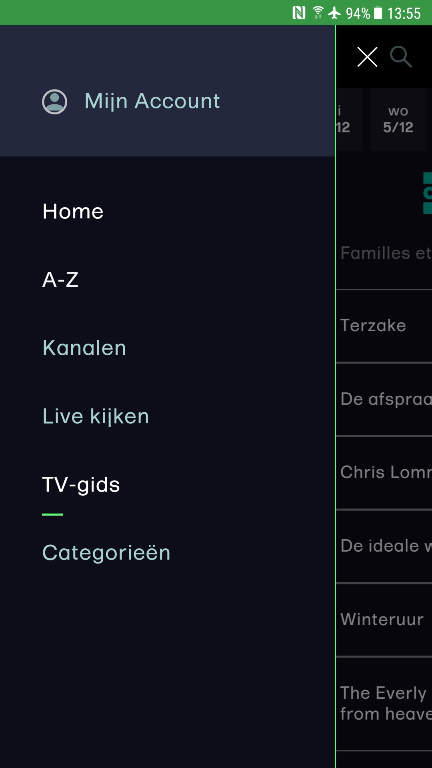Tap the Mijn Account profile icon

coord(55,102)
